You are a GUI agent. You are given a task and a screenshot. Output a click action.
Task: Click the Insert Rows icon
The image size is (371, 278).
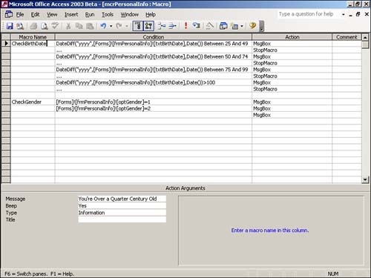pos(162,26)
